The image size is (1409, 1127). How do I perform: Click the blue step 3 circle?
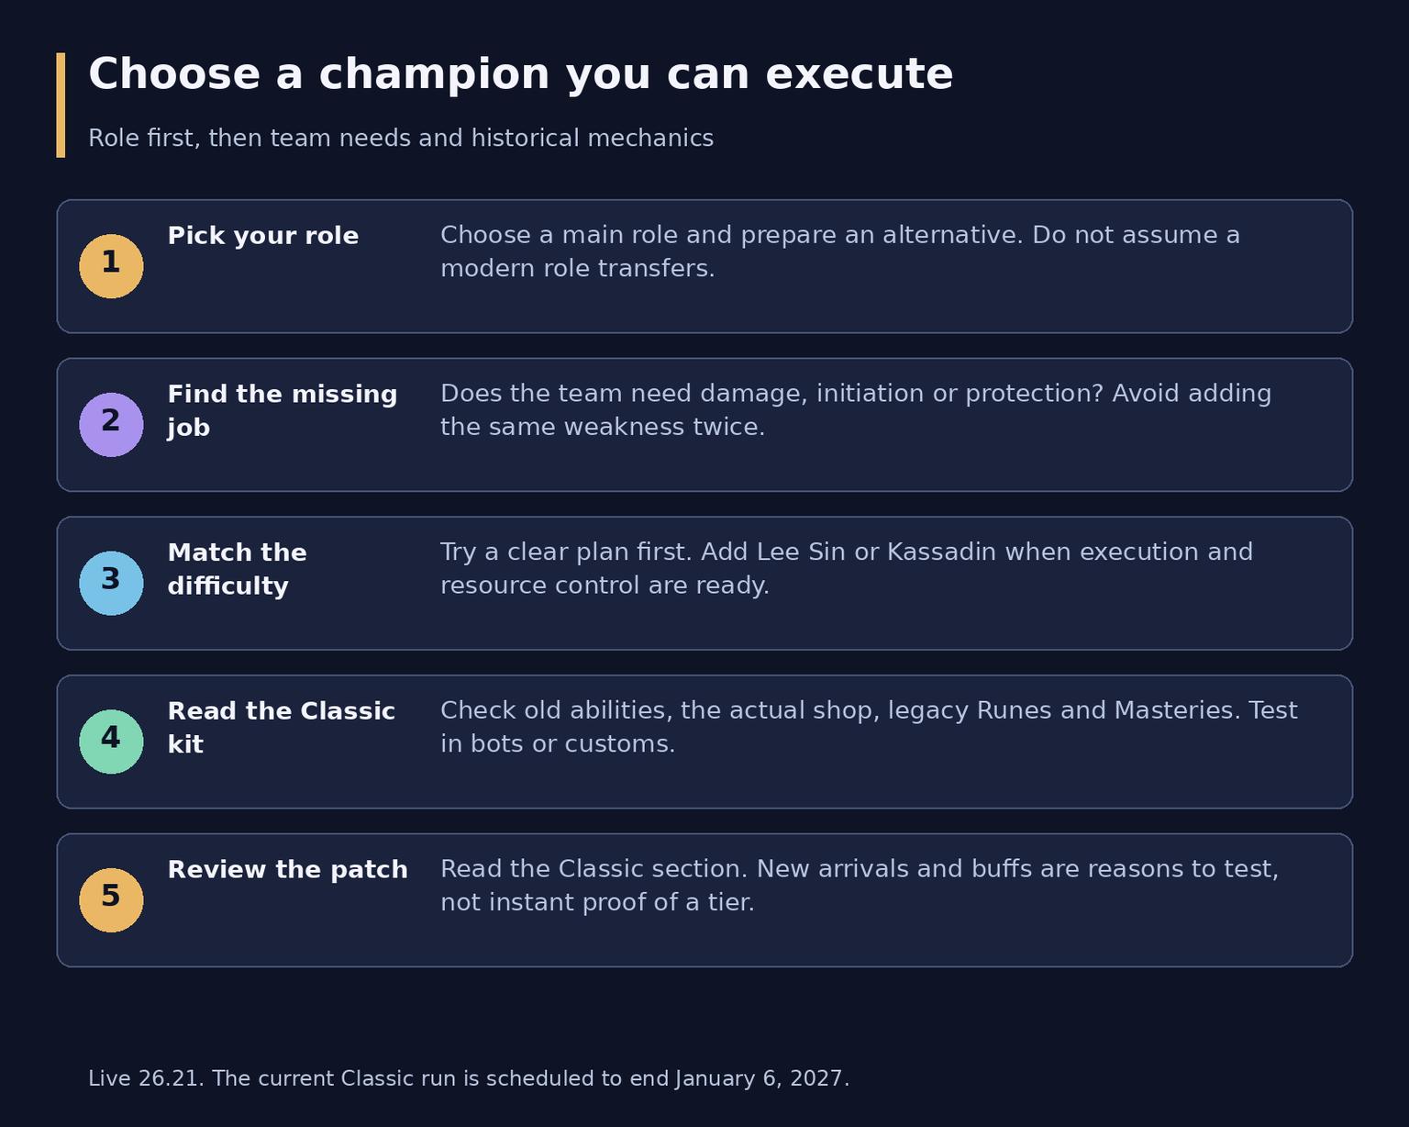(111, 584)
